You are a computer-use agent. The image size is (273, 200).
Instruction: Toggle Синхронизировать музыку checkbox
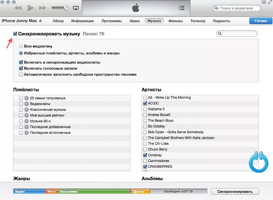click(15, 34)
